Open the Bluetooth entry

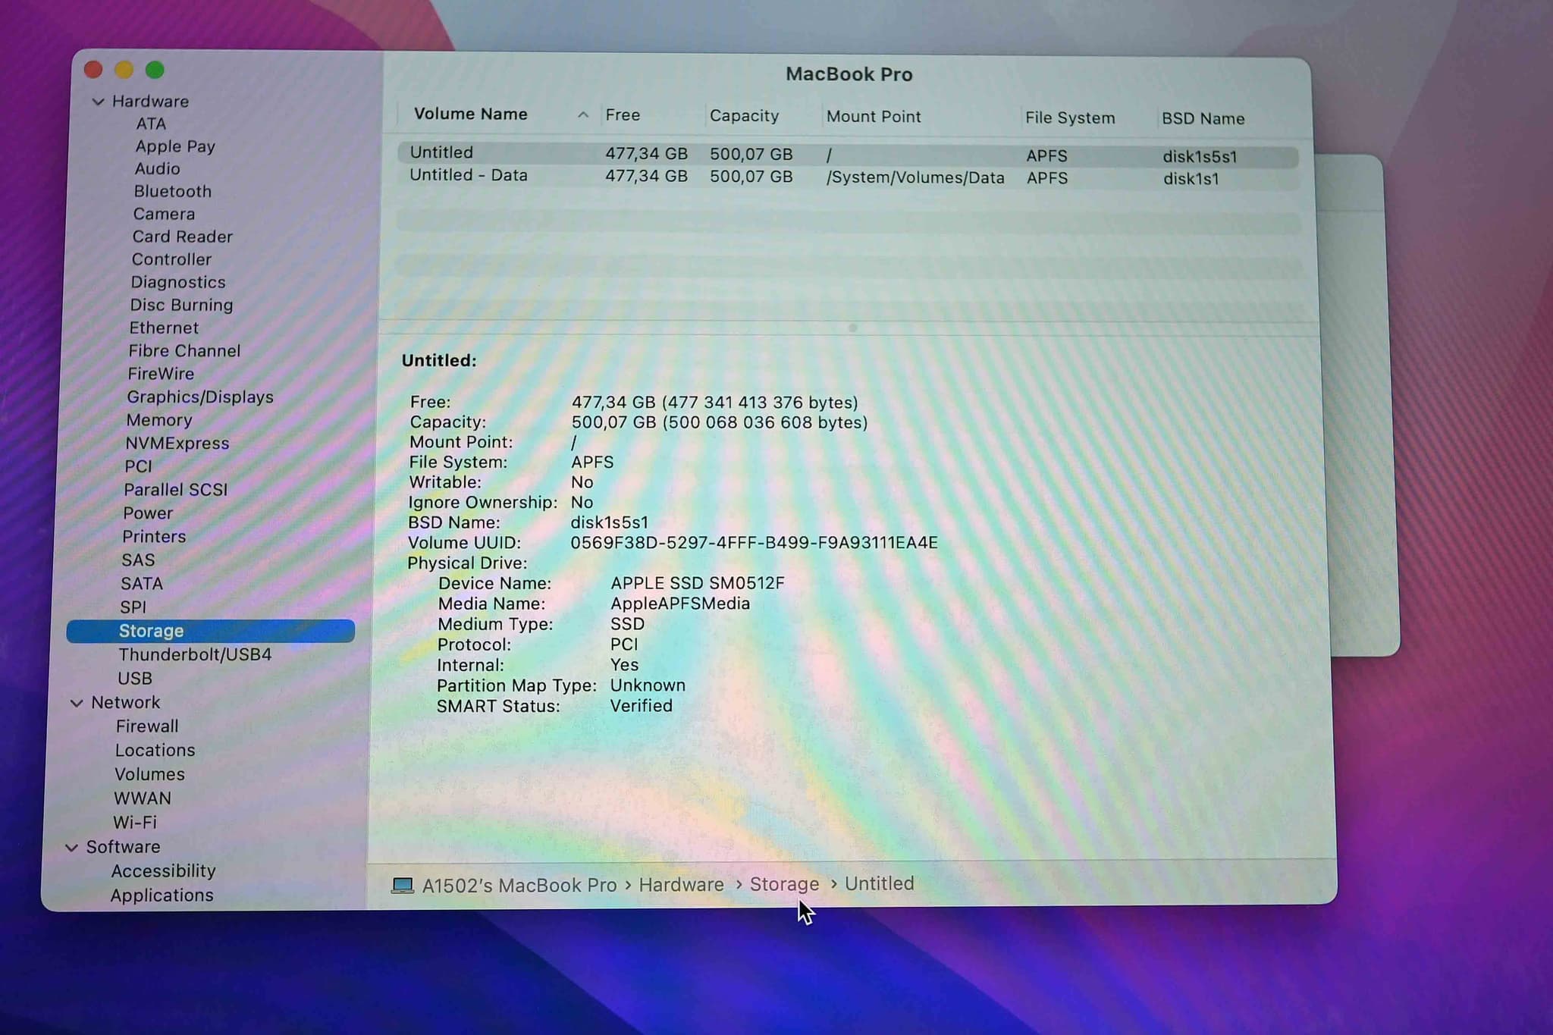coord(172,192)
